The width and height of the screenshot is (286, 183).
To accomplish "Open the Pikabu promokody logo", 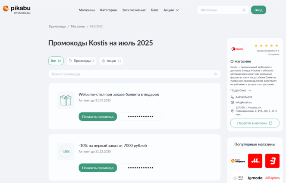I will pyautogui.click(x=16, y=9).
